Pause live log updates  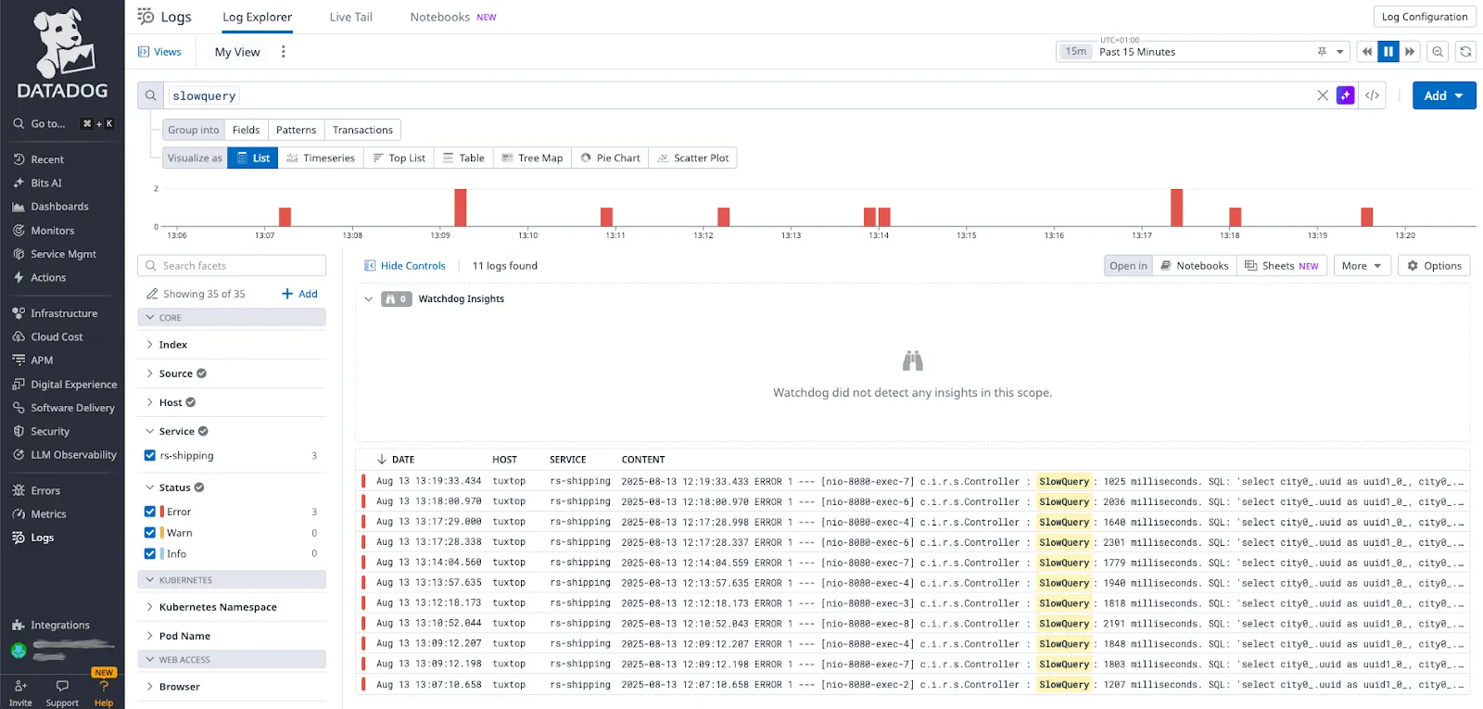1388,52
